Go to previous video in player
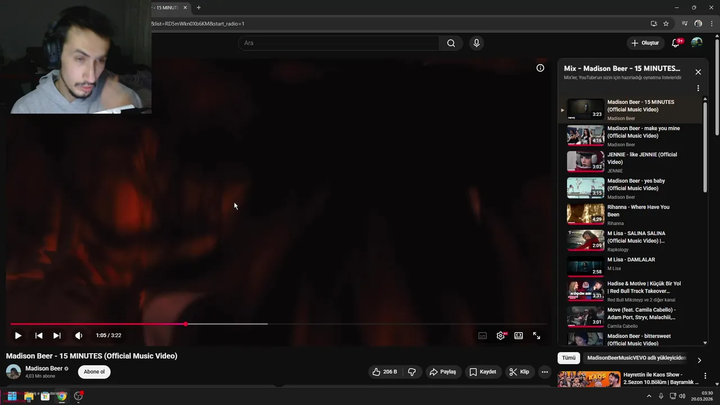 pos(39,335)
